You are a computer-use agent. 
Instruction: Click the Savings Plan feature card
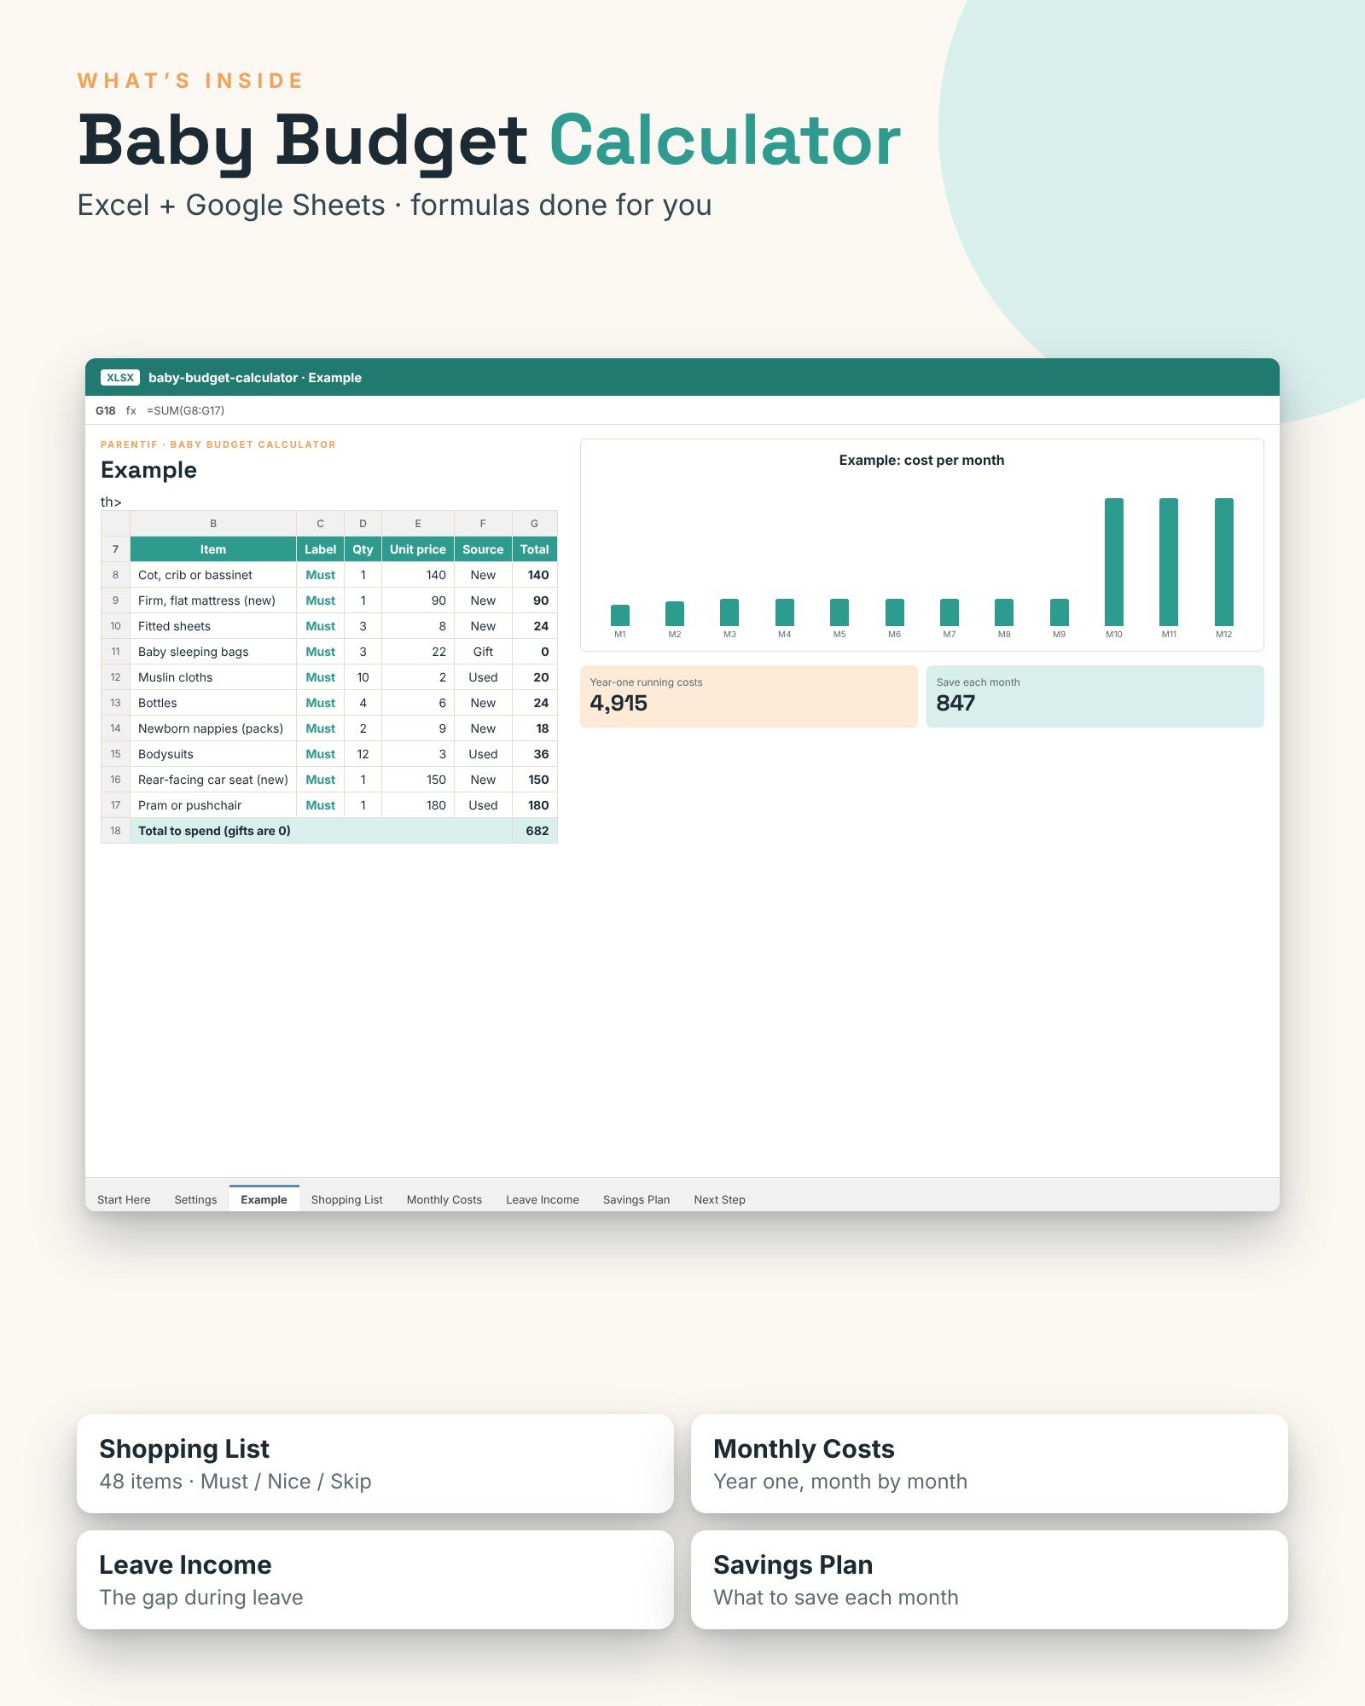(x=989, y=1580)
